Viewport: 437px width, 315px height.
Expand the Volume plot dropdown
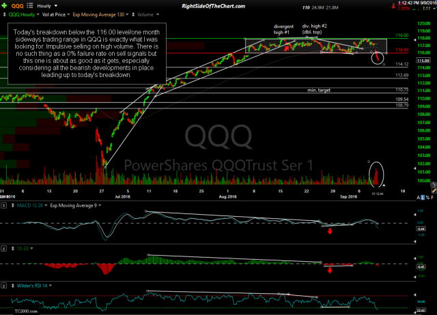pos(158,14)
